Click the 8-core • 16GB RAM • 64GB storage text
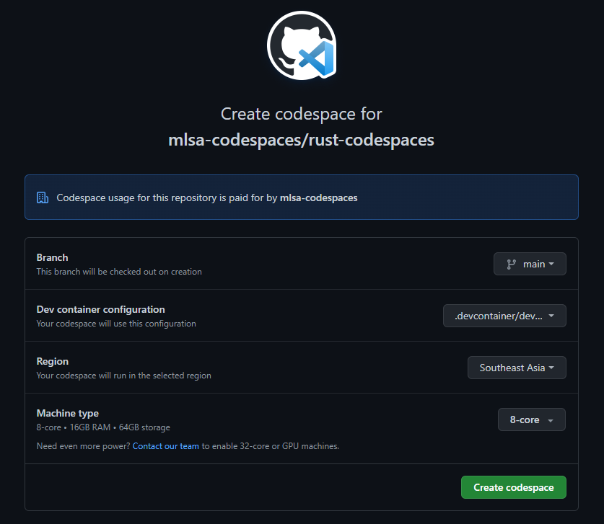 [103, 427]
